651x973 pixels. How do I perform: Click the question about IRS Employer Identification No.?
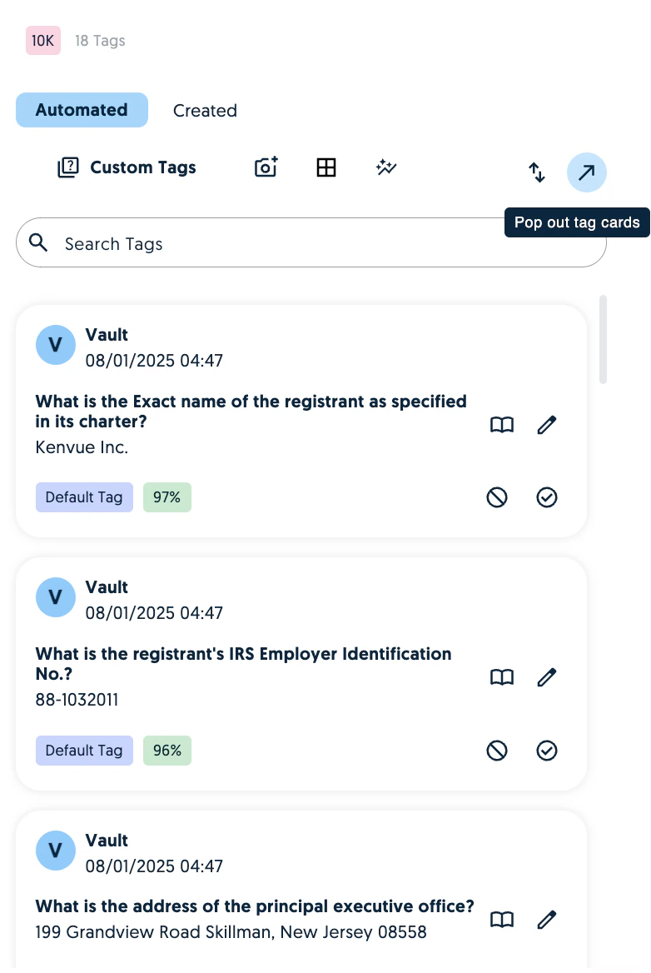pos(244,663)
